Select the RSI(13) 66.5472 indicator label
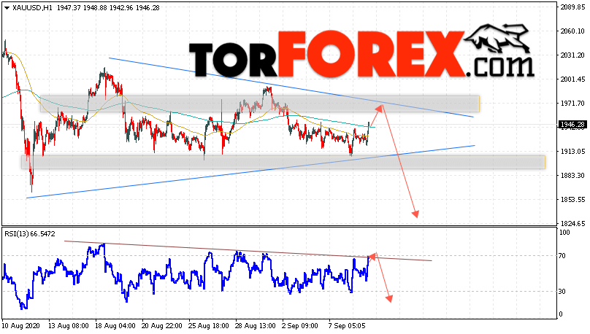 pyautogui.click(x=30, y=233)
